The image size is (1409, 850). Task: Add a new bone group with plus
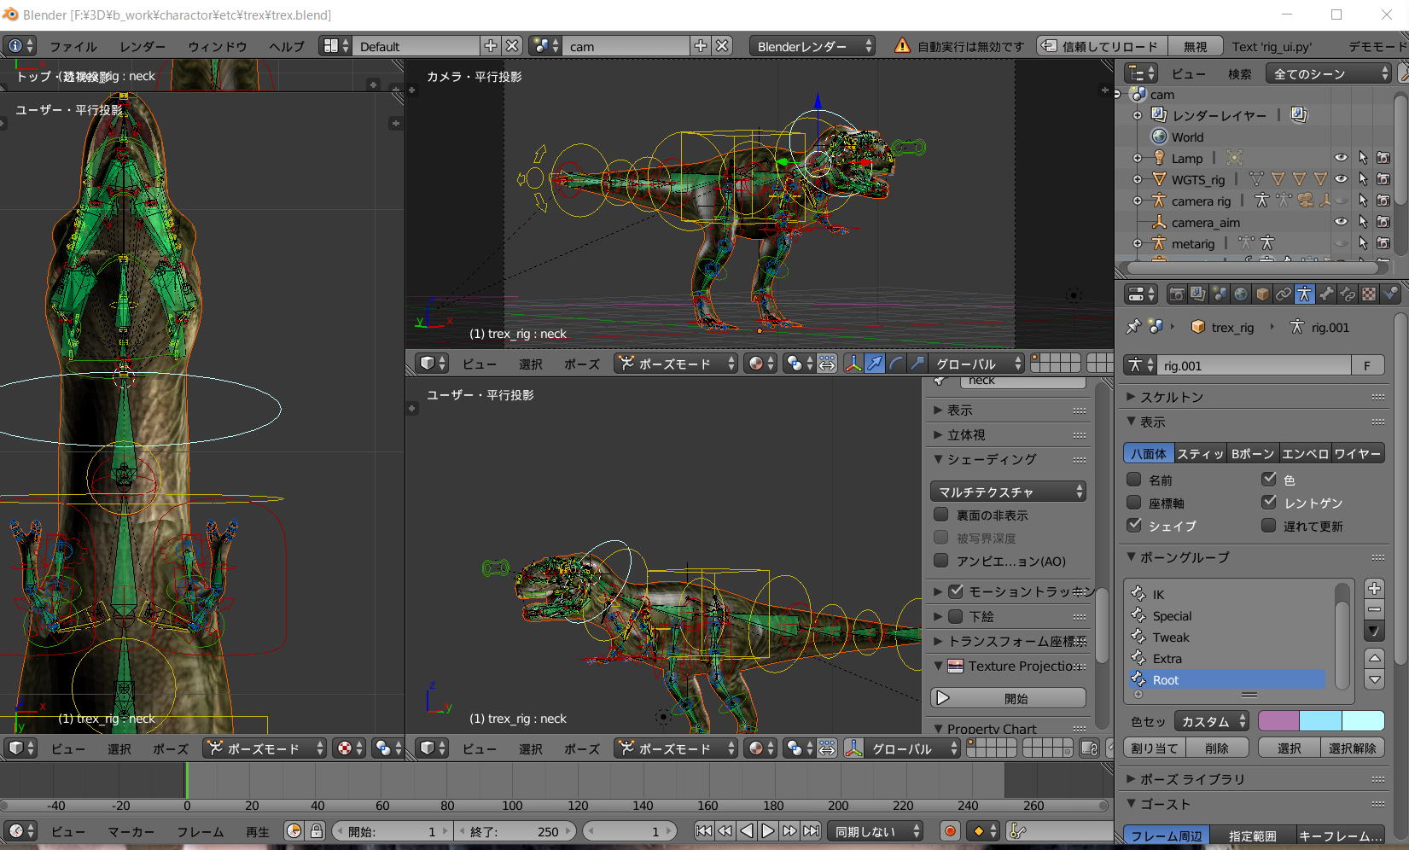[1374, 589]
